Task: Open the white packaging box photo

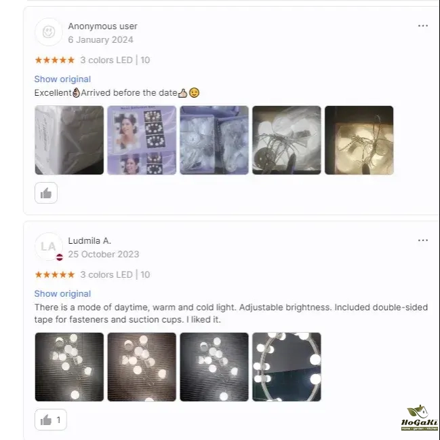Action: coord(69,140)
